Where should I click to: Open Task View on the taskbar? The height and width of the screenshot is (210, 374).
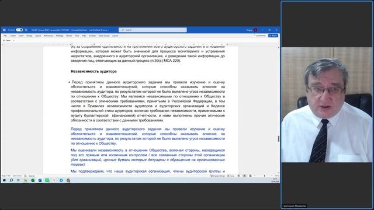click(18, 180)
